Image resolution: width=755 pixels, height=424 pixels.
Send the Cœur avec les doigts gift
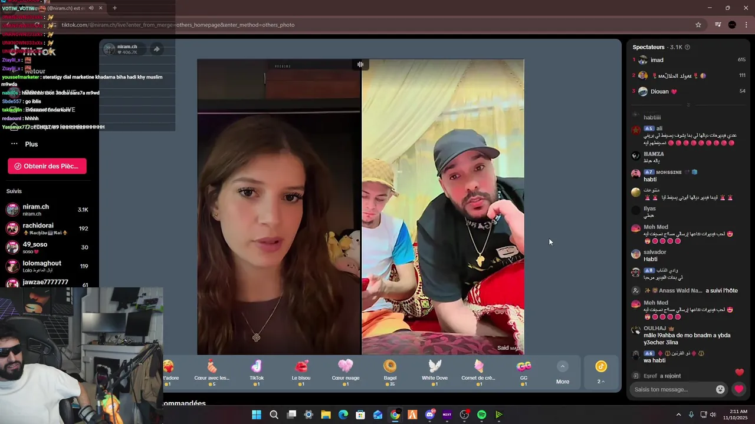click(x=212, y=372)
